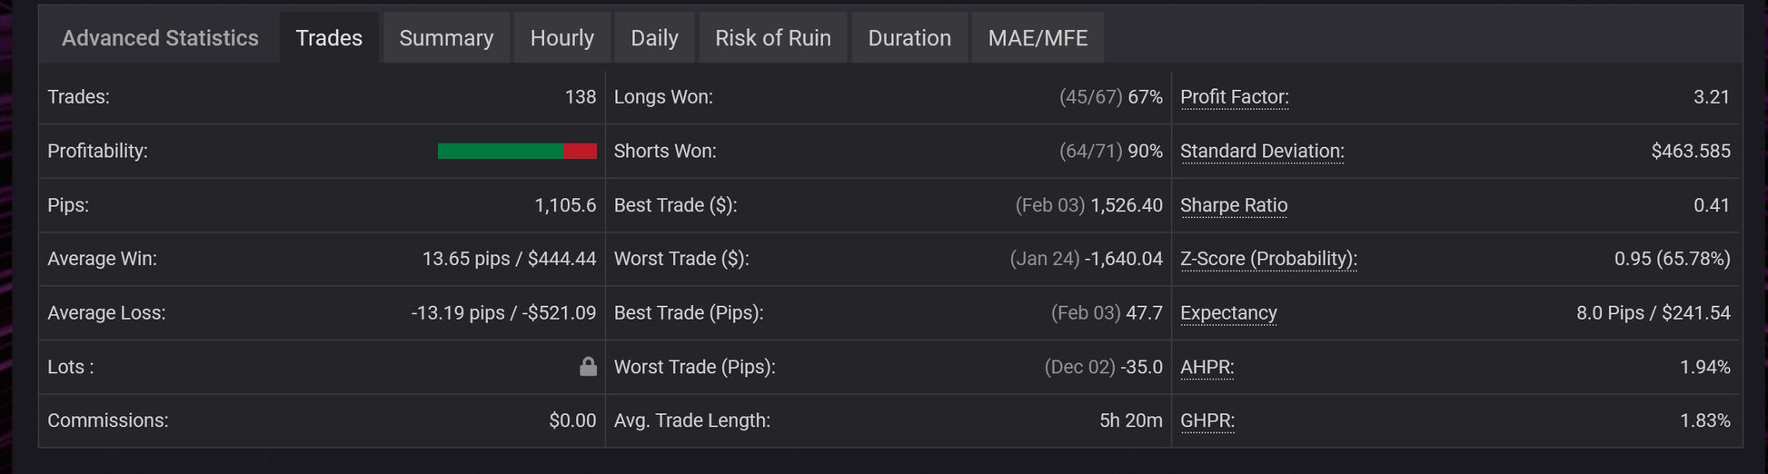Click the Lots lock icon
The width and height of the screenshot is (1768, 474).
point(588,367)
